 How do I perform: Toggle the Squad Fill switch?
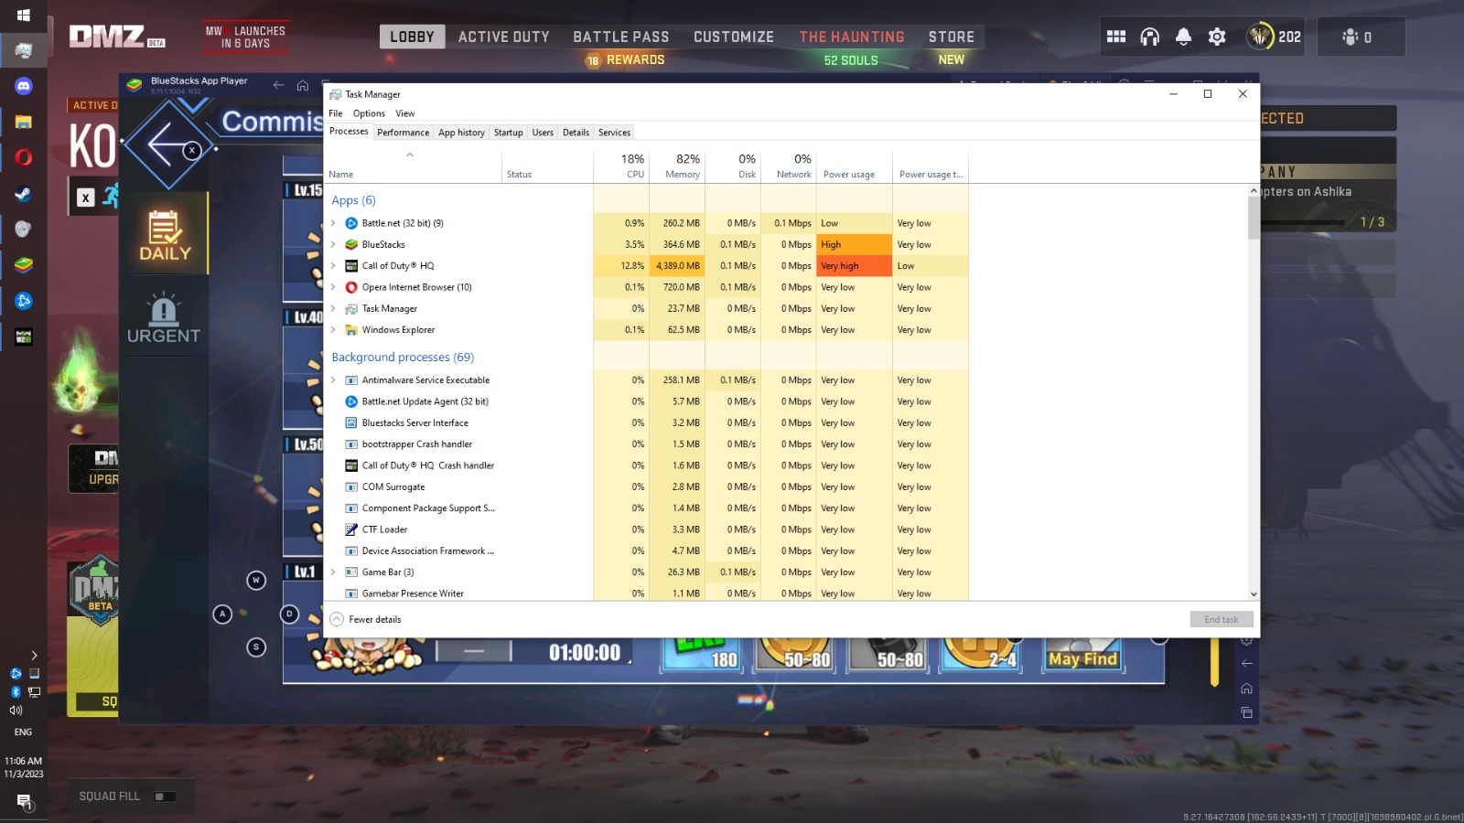tap(164, 796)
